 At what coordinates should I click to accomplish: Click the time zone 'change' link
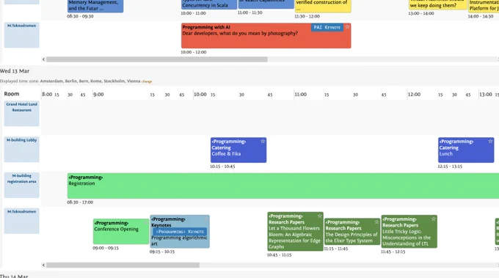click(147, 81)
